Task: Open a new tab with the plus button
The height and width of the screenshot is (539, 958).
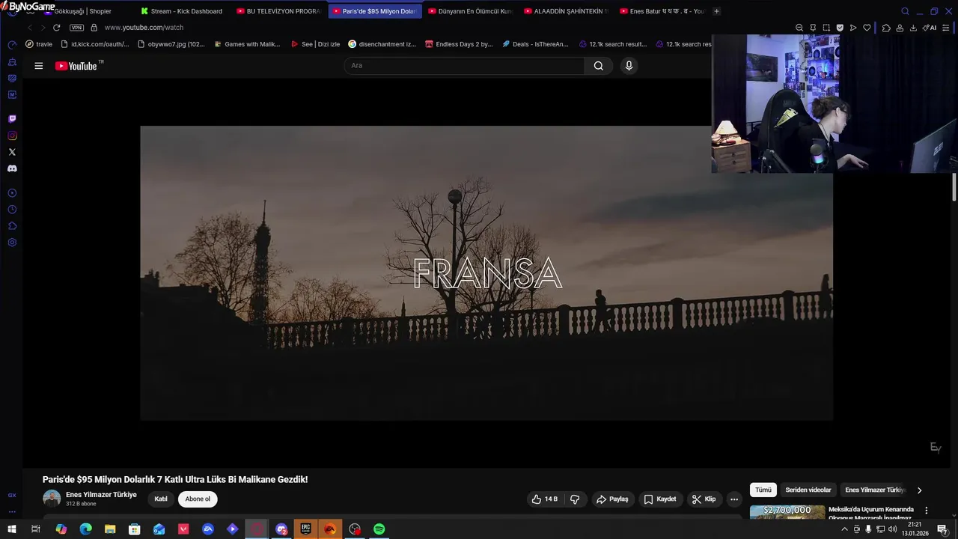Action: click(716, 11)
